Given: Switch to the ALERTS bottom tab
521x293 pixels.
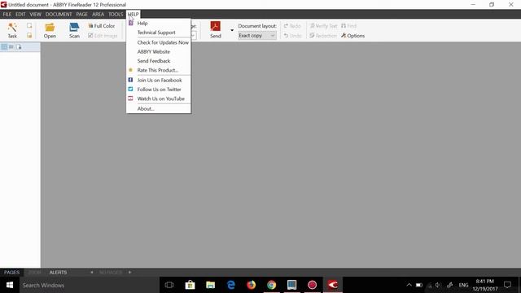Looking at the screenshot, I should pyautogui.click(x=58, y=272).
